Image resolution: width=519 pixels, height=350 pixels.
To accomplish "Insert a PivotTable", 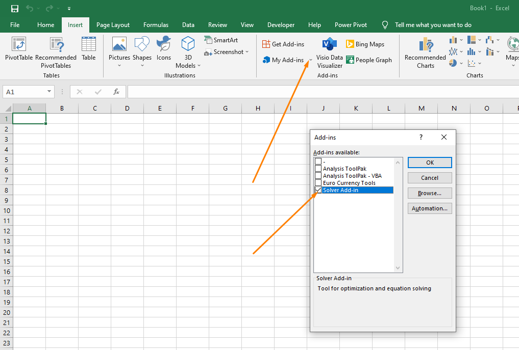I will click(x=19, y=48).
